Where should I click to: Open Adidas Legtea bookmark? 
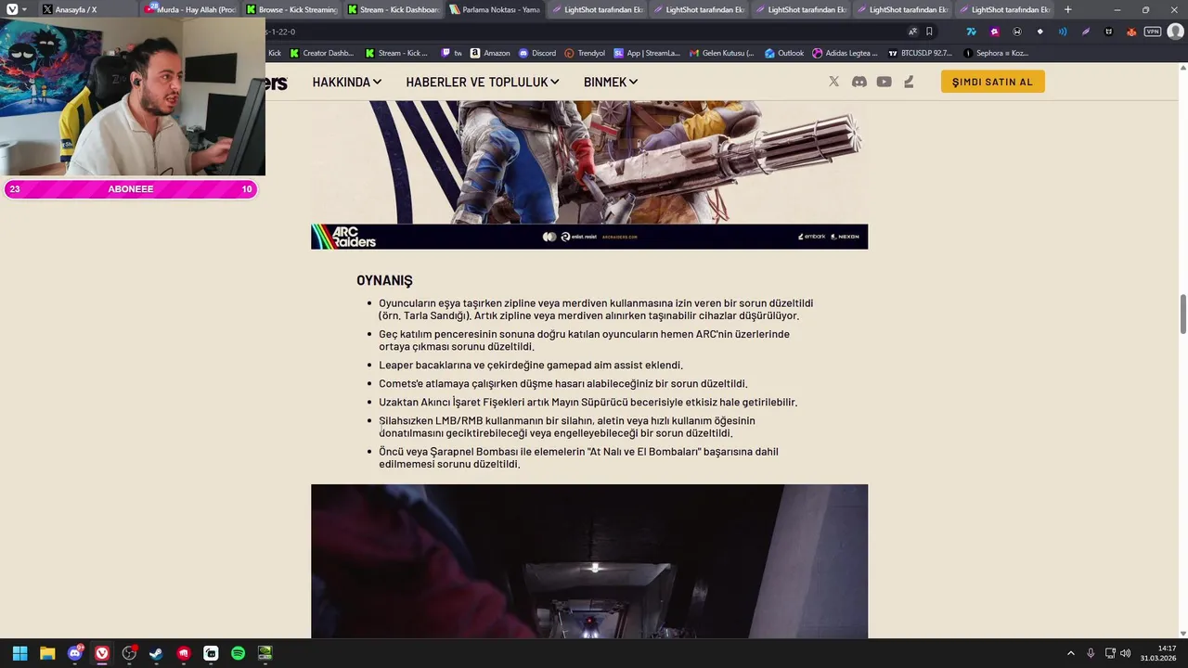coord(846,53)
